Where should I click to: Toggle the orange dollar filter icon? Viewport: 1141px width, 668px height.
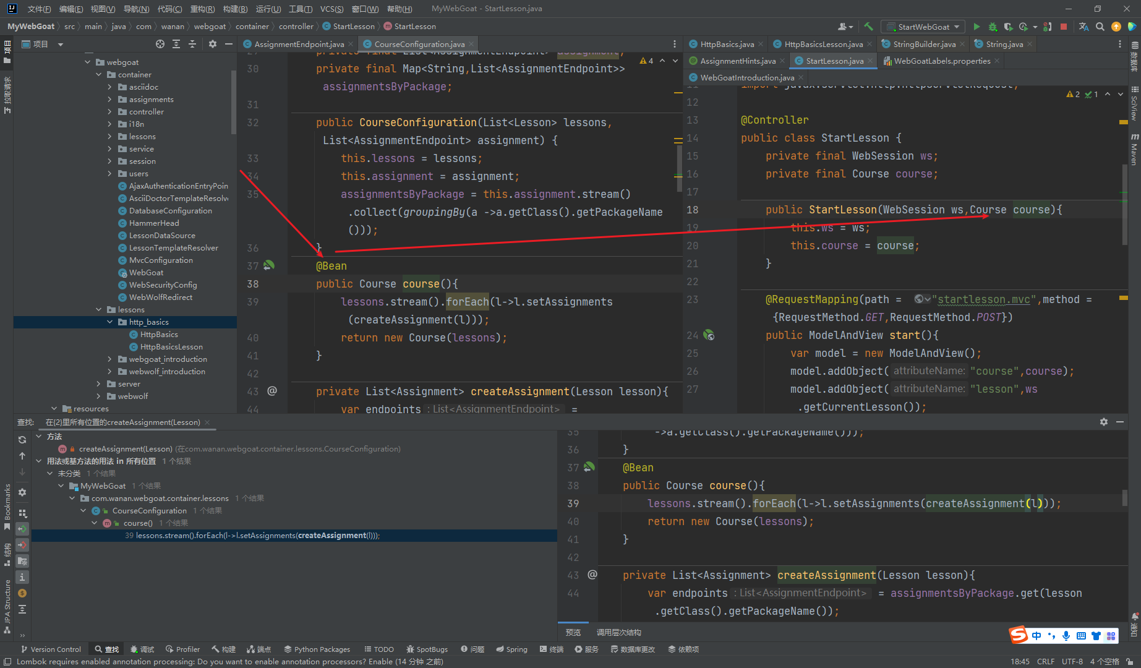22,593
